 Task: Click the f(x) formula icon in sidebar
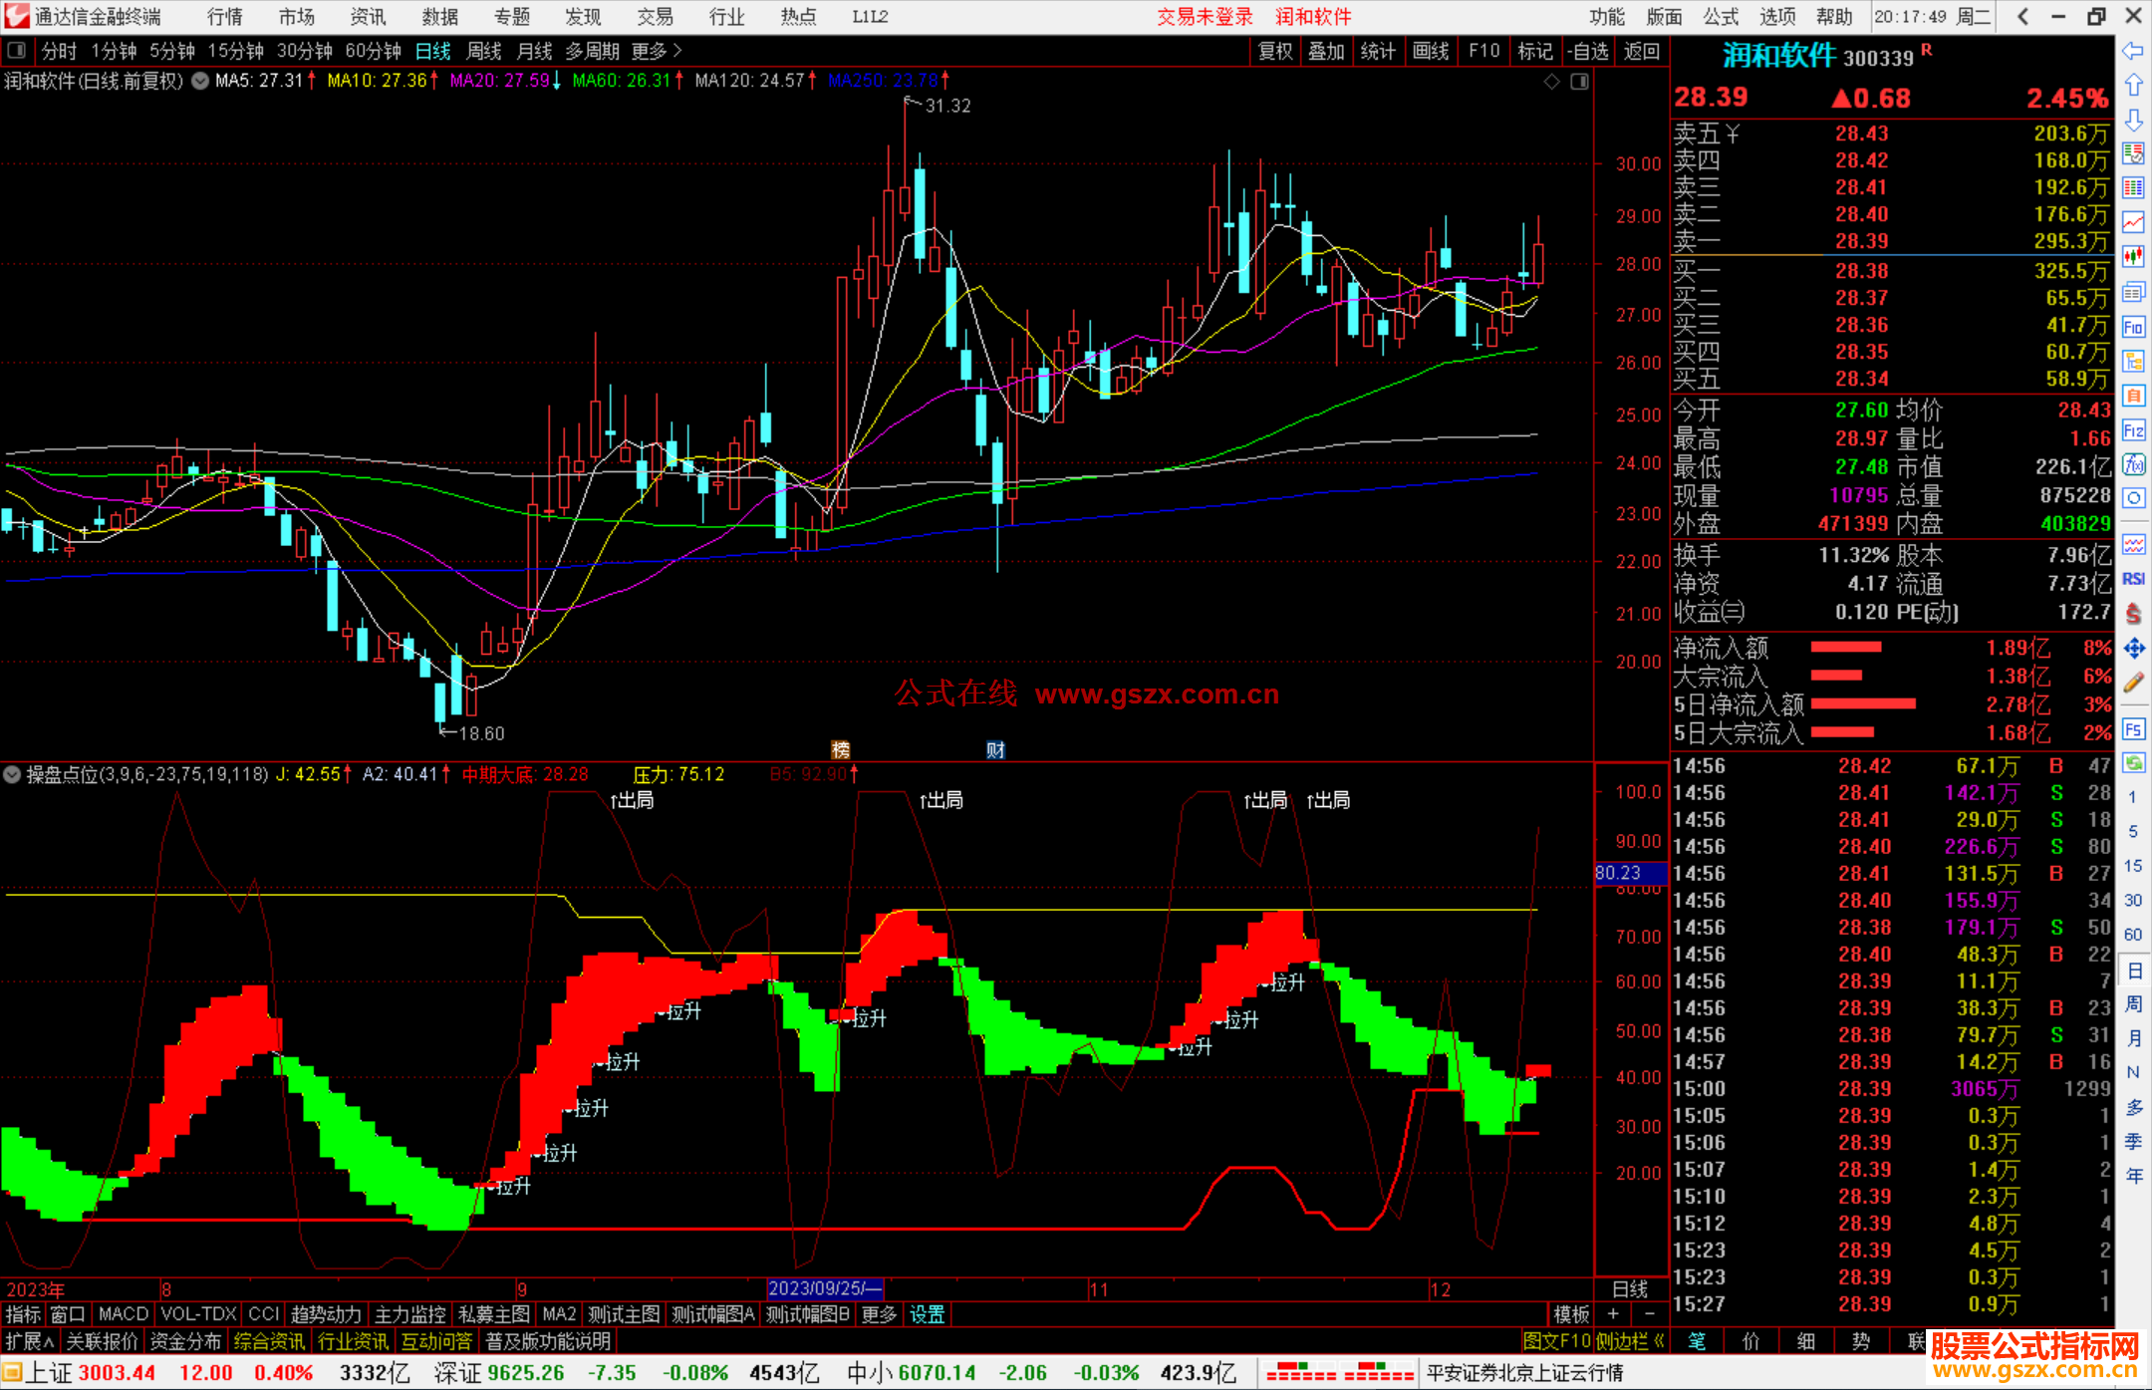pos(2133,464)
